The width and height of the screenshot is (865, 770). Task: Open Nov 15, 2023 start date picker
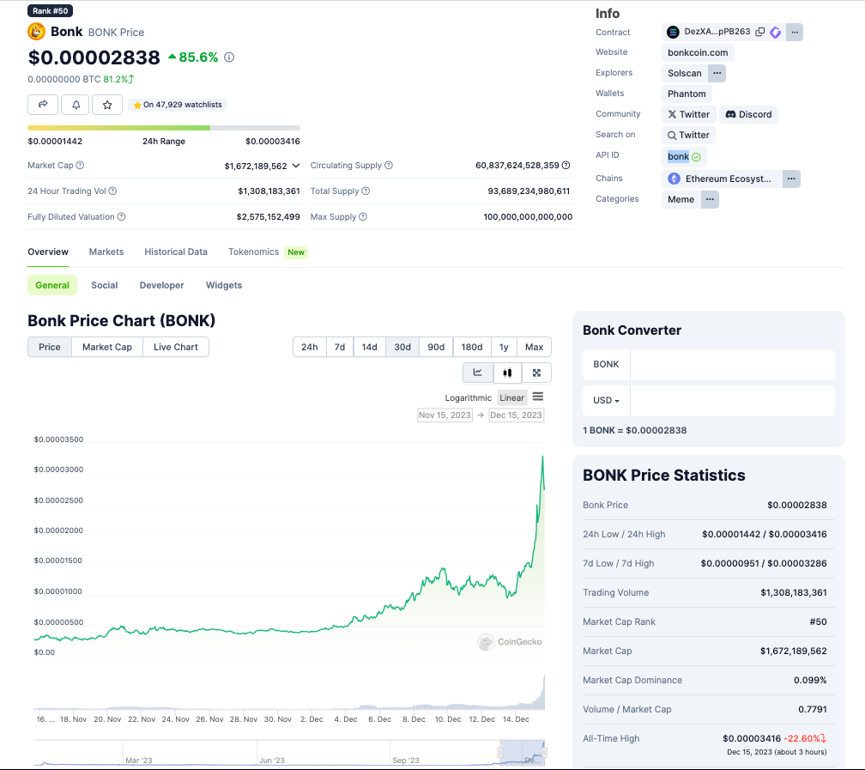click(x=445, y=415)
